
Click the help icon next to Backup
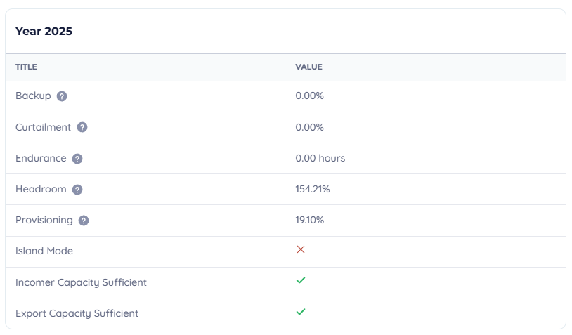click(62, 96)
